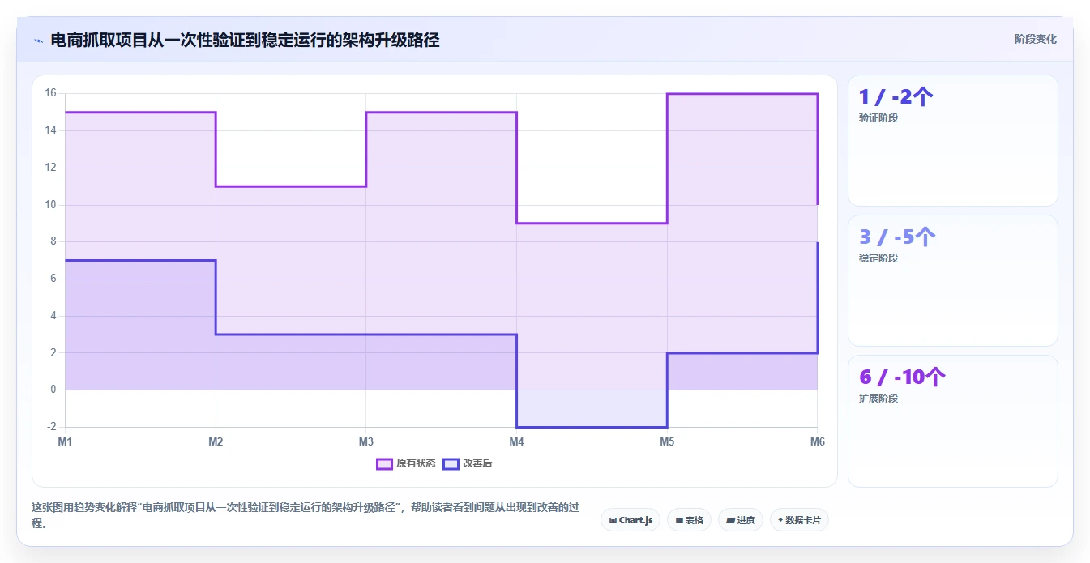This screenshot has width=1090, height=563.
Task: Click the M5 axis label
Action: [667, 441]
